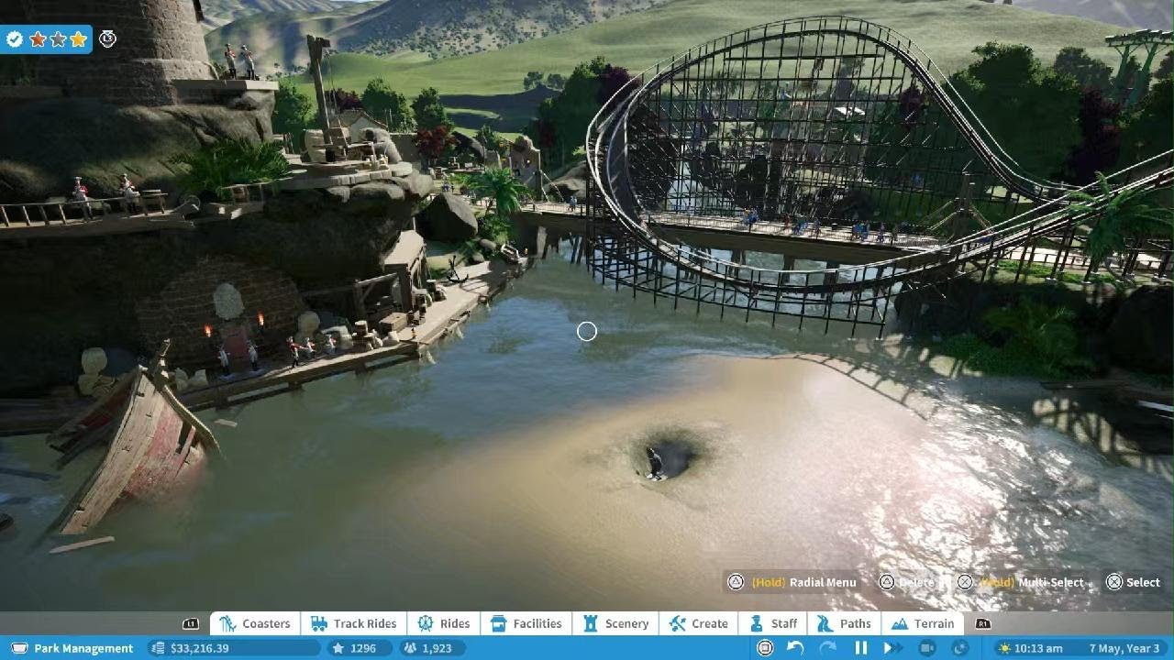The width and height of the screenshot is (1174, 660).
Task: Click the touchpad button icon in bottom bar
Action: click(x=765, y=648)
